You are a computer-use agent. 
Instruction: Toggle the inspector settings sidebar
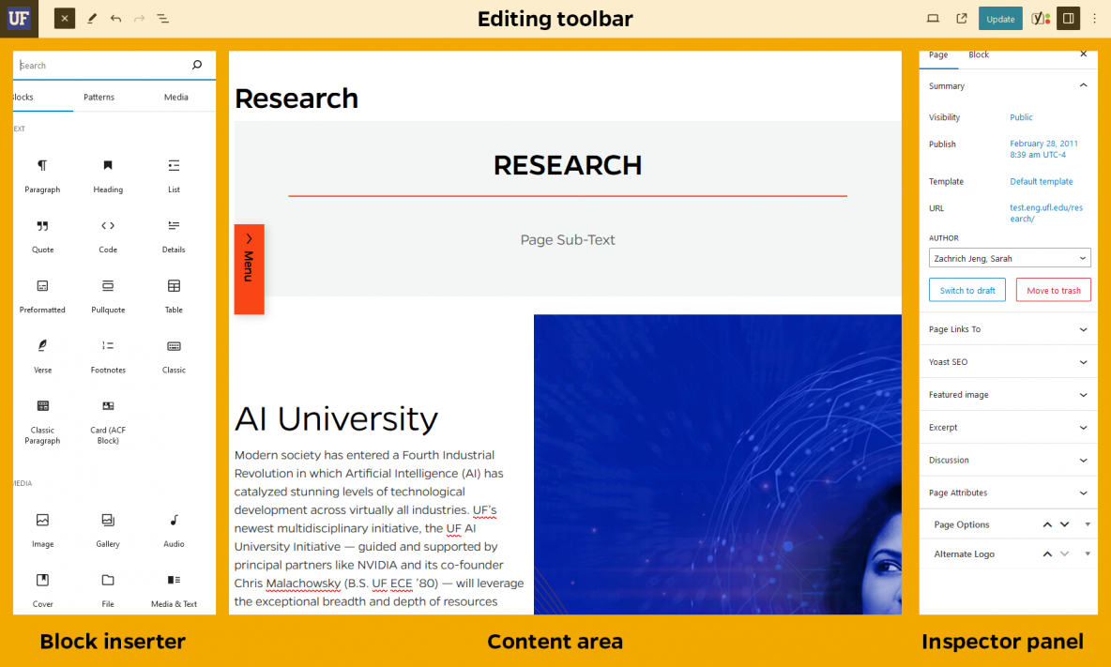point(1068,18)
